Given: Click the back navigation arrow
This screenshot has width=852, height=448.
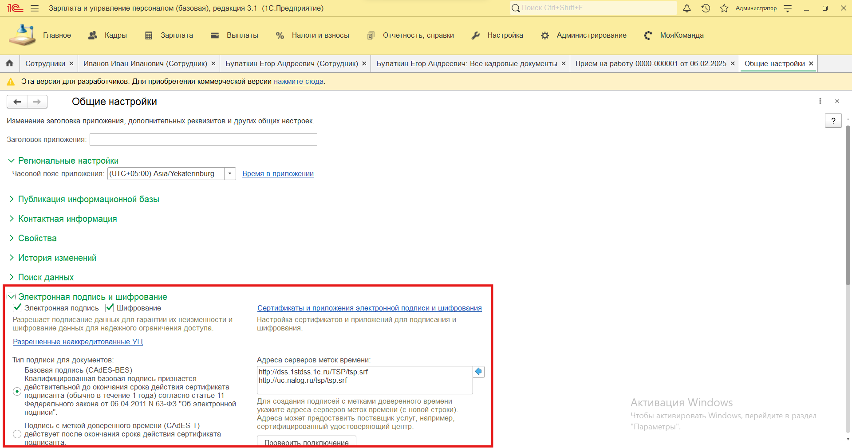Looking at the screenshot, I should pyautogui.click(x=17, y=102).
